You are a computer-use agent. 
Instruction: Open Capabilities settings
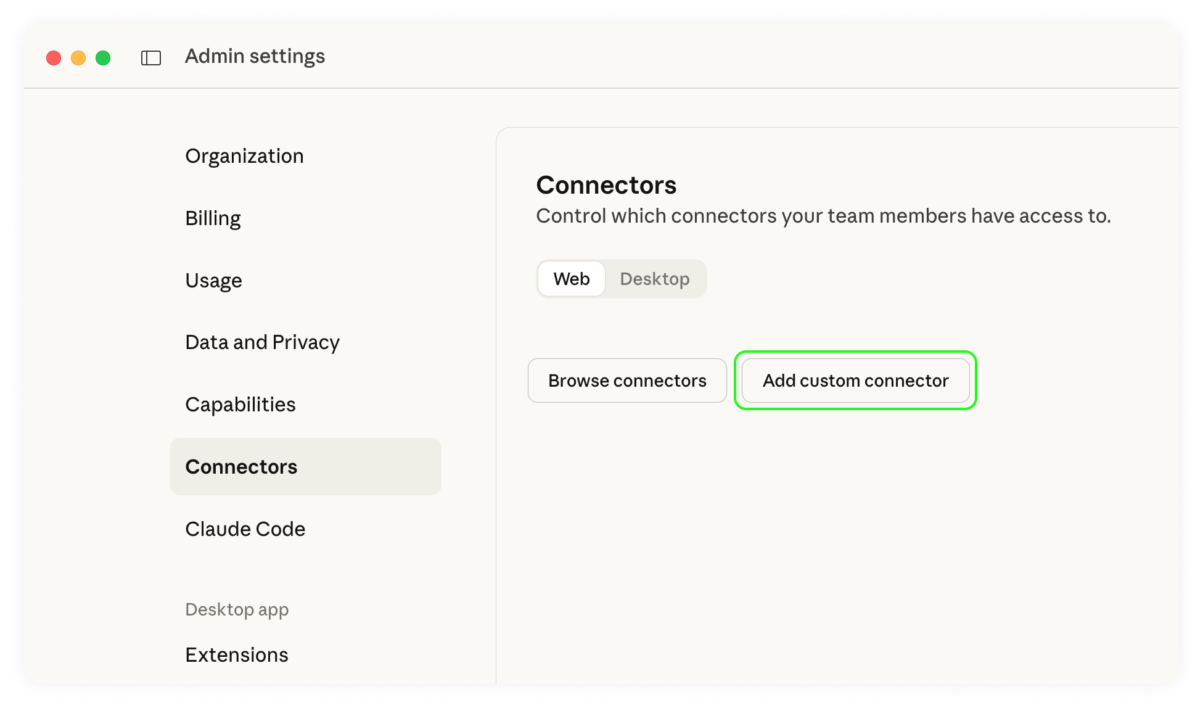pyautogui.click(x=240, y=405)
